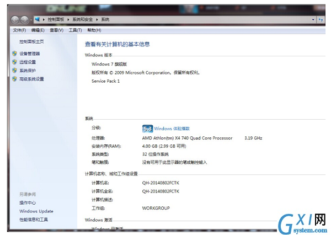Click the shield icon beside 高级系统设置

click(14, 79)
